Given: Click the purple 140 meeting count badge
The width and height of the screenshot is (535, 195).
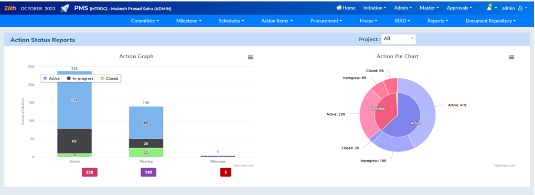Looking at the screenshot, I should coord(148,172).
